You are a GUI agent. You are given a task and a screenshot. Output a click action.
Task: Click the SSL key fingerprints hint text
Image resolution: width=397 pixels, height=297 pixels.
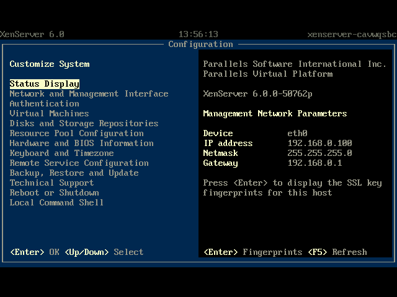(x=292, y=187)
